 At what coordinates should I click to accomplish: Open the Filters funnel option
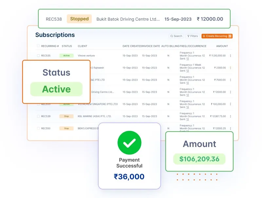point(193,36)
